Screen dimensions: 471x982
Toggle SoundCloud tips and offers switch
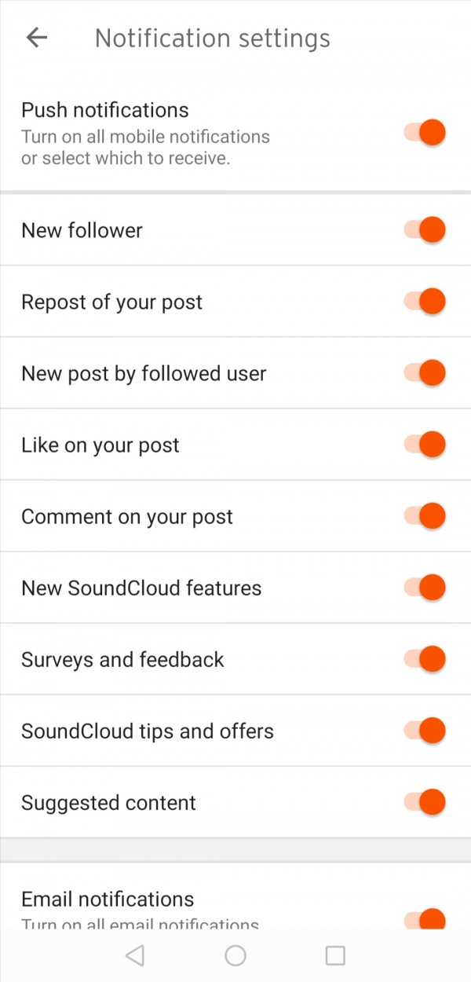point(425,731)
